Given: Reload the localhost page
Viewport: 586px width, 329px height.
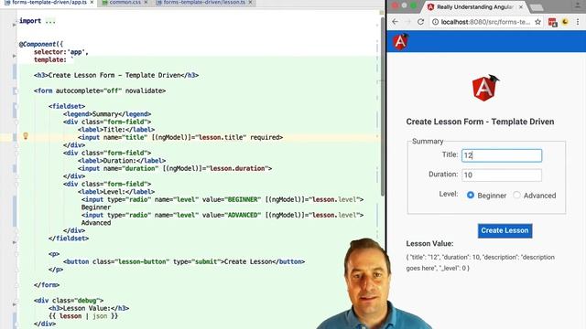Looking at the screenshot, I should click(420, 22).
